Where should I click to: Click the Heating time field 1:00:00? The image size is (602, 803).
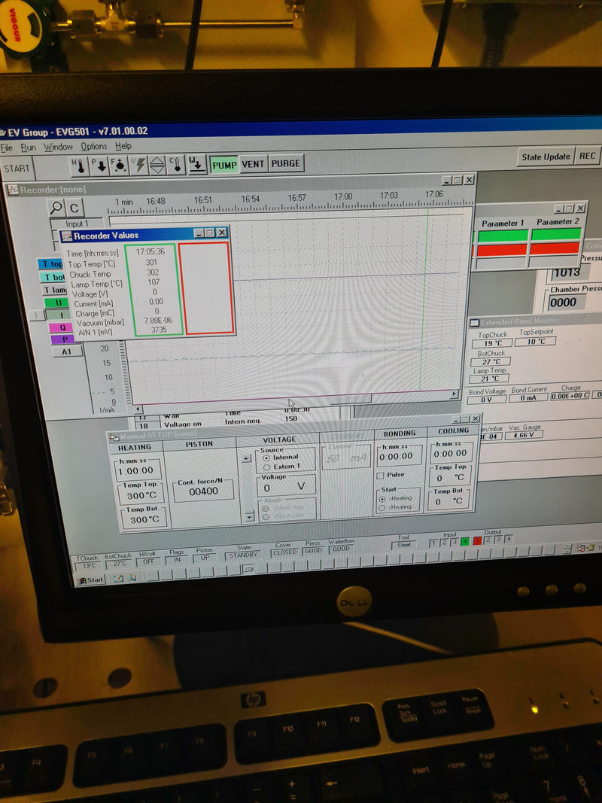pos(136,470)
